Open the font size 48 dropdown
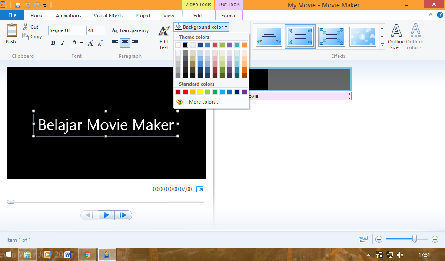 click(102, 30)
